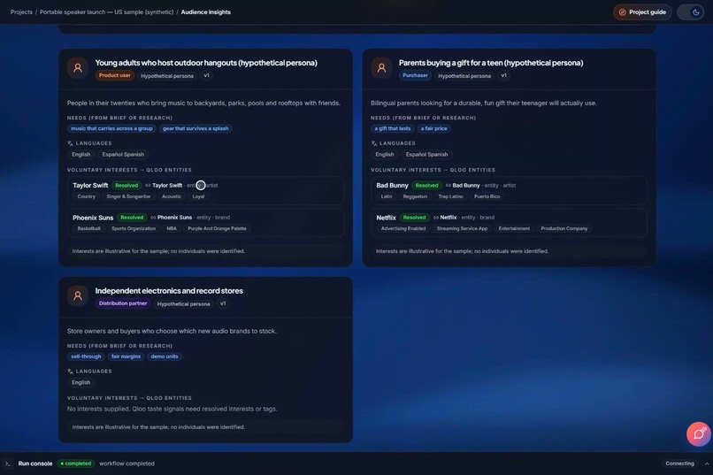The image size is (713, 475).
Task: Click the Advertising Enabled tag under Netflix
Action: [403, 228]
